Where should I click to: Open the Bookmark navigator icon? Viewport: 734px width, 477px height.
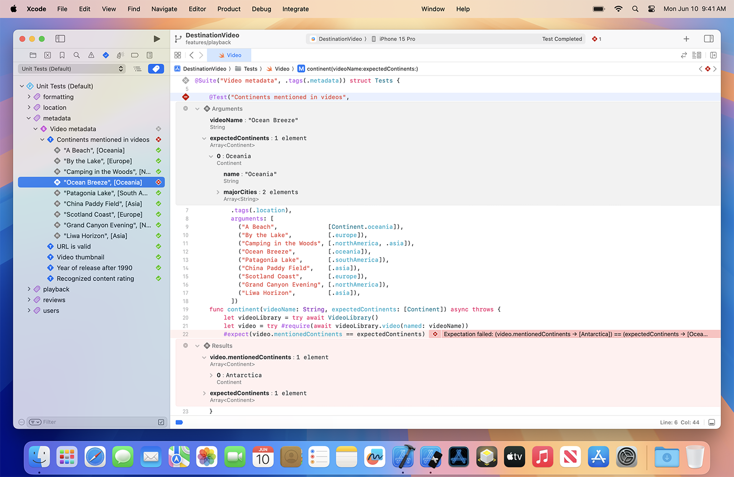coord(62,55)
